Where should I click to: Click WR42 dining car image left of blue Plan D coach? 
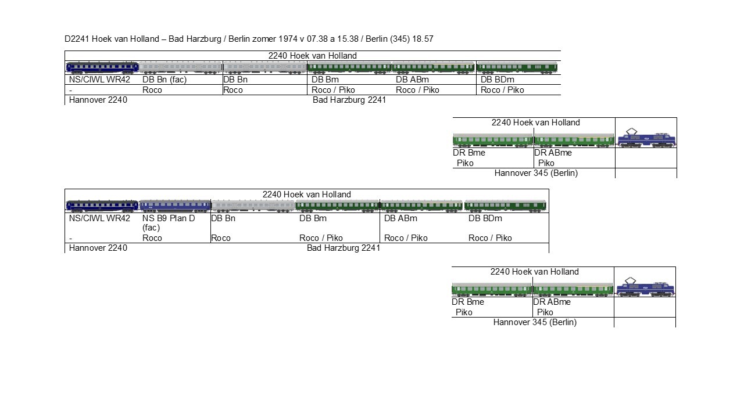pyautogui.click(x=102, y=206)
